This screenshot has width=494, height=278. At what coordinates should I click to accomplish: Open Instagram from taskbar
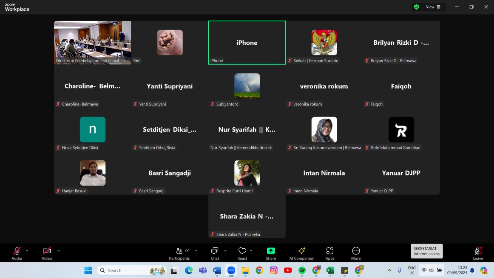point(274,270)
